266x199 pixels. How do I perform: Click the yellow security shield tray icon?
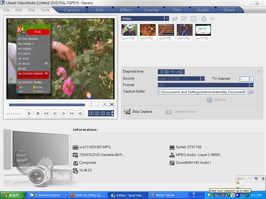209,195
